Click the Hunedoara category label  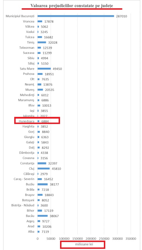click(x=26, y=121)
